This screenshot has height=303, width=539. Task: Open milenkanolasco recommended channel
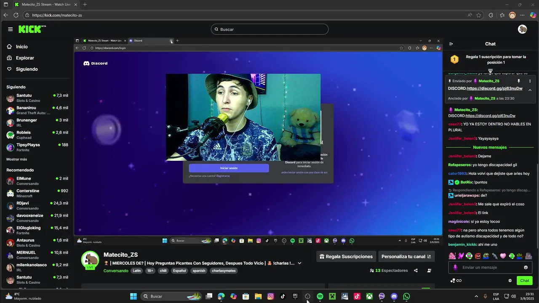coord(37,267)
